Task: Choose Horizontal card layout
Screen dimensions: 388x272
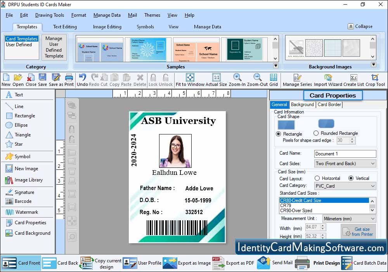Action: pos(317,178)
